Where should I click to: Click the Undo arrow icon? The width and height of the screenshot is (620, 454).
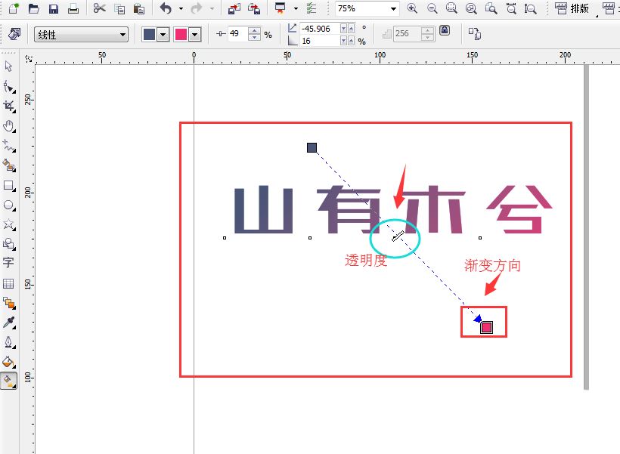[x=165, y=9]
